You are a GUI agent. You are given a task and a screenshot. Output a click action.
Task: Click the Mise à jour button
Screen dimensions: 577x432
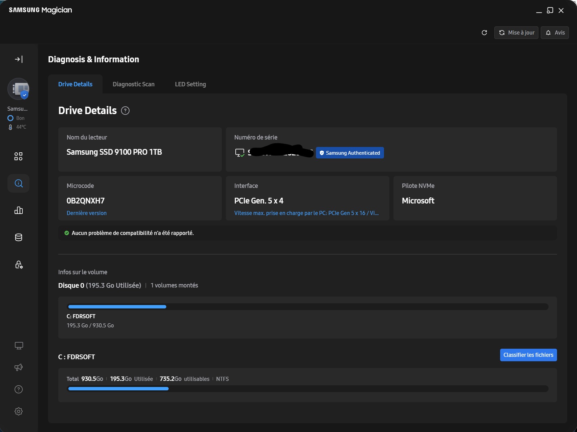pos(516,33)
